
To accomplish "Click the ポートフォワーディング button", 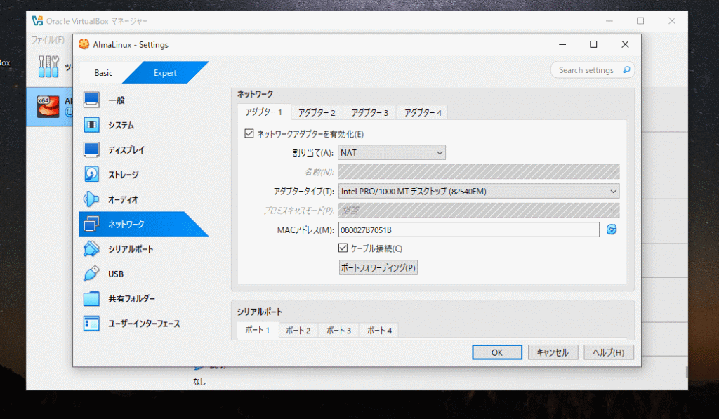I will click(x=378, y=267).
